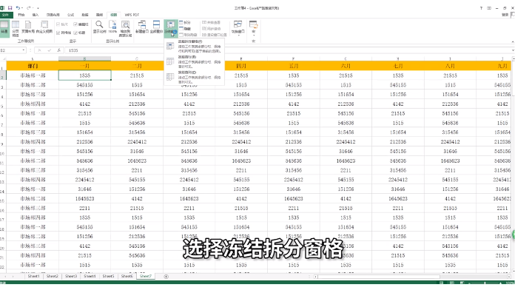
Task: Select column B header
Action: click(x=85, y=58)
